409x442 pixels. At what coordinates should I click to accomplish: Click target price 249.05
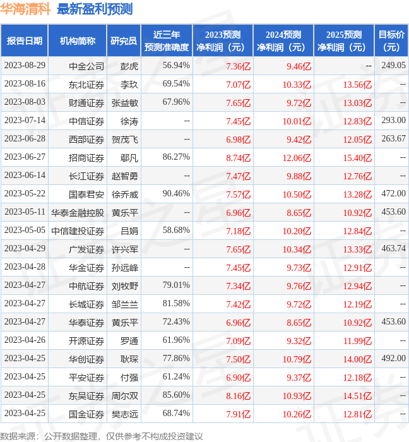[393, 66]
